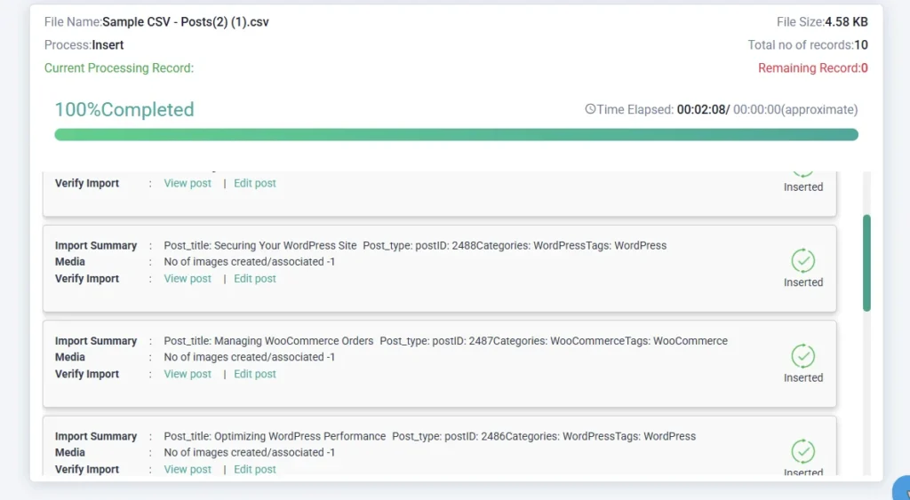Click Edit post in the topmost partially visible record
Screen dimensions: 910x500
point(255,184)
